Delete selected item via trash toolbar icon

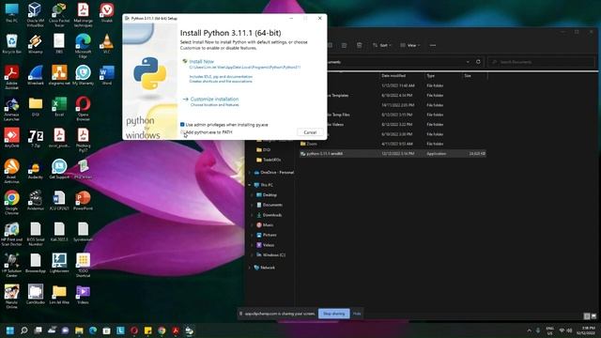(359, 45)
